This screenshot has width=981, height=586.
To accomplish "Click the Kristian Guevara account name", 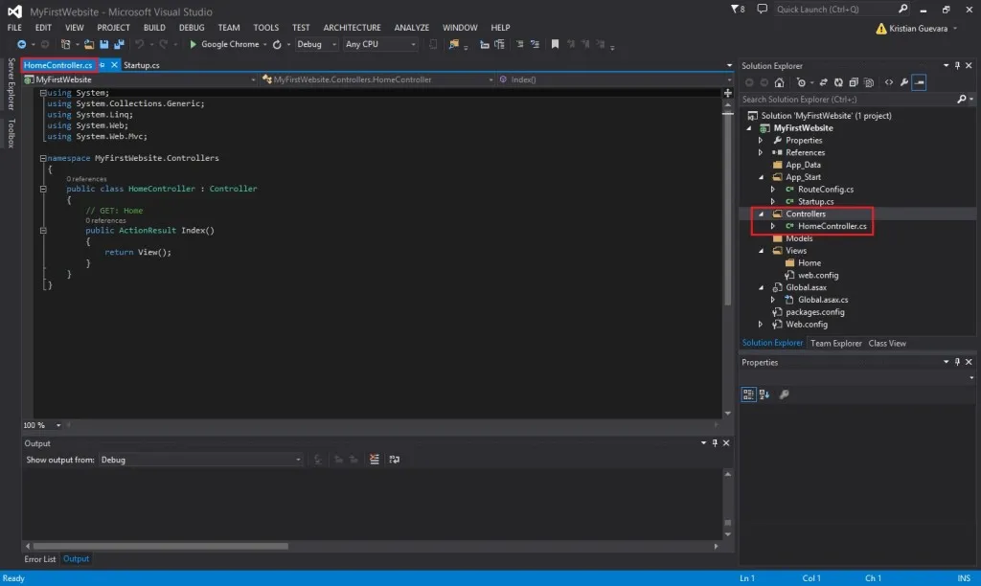I will tap(918, 29).
